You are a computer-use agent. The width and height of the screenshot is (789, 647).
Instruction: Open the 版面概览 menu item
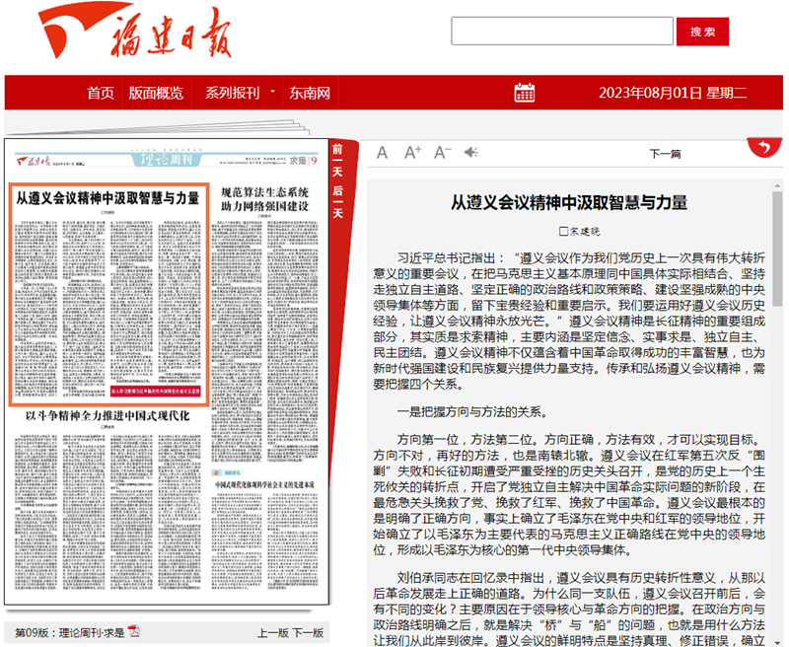click(156, 93)
